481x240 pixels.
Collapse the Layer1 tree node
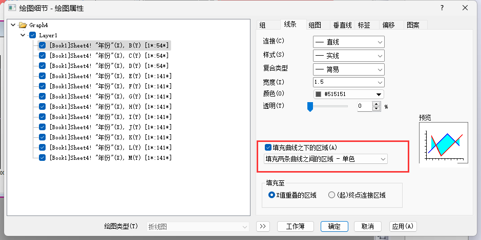click(23, 35)
